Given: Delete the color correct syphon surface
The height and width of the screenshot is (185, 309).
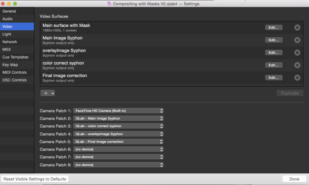Looking at the screenshot, I should [x=297, y=65].
